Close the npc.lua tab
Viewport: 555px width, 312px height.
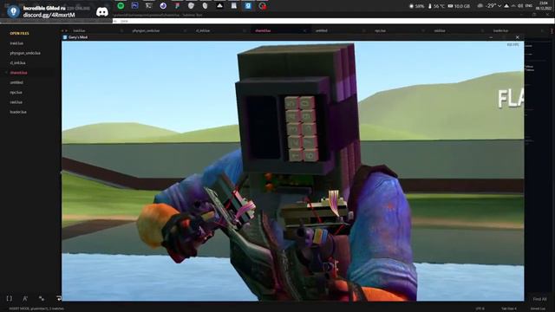423,31
